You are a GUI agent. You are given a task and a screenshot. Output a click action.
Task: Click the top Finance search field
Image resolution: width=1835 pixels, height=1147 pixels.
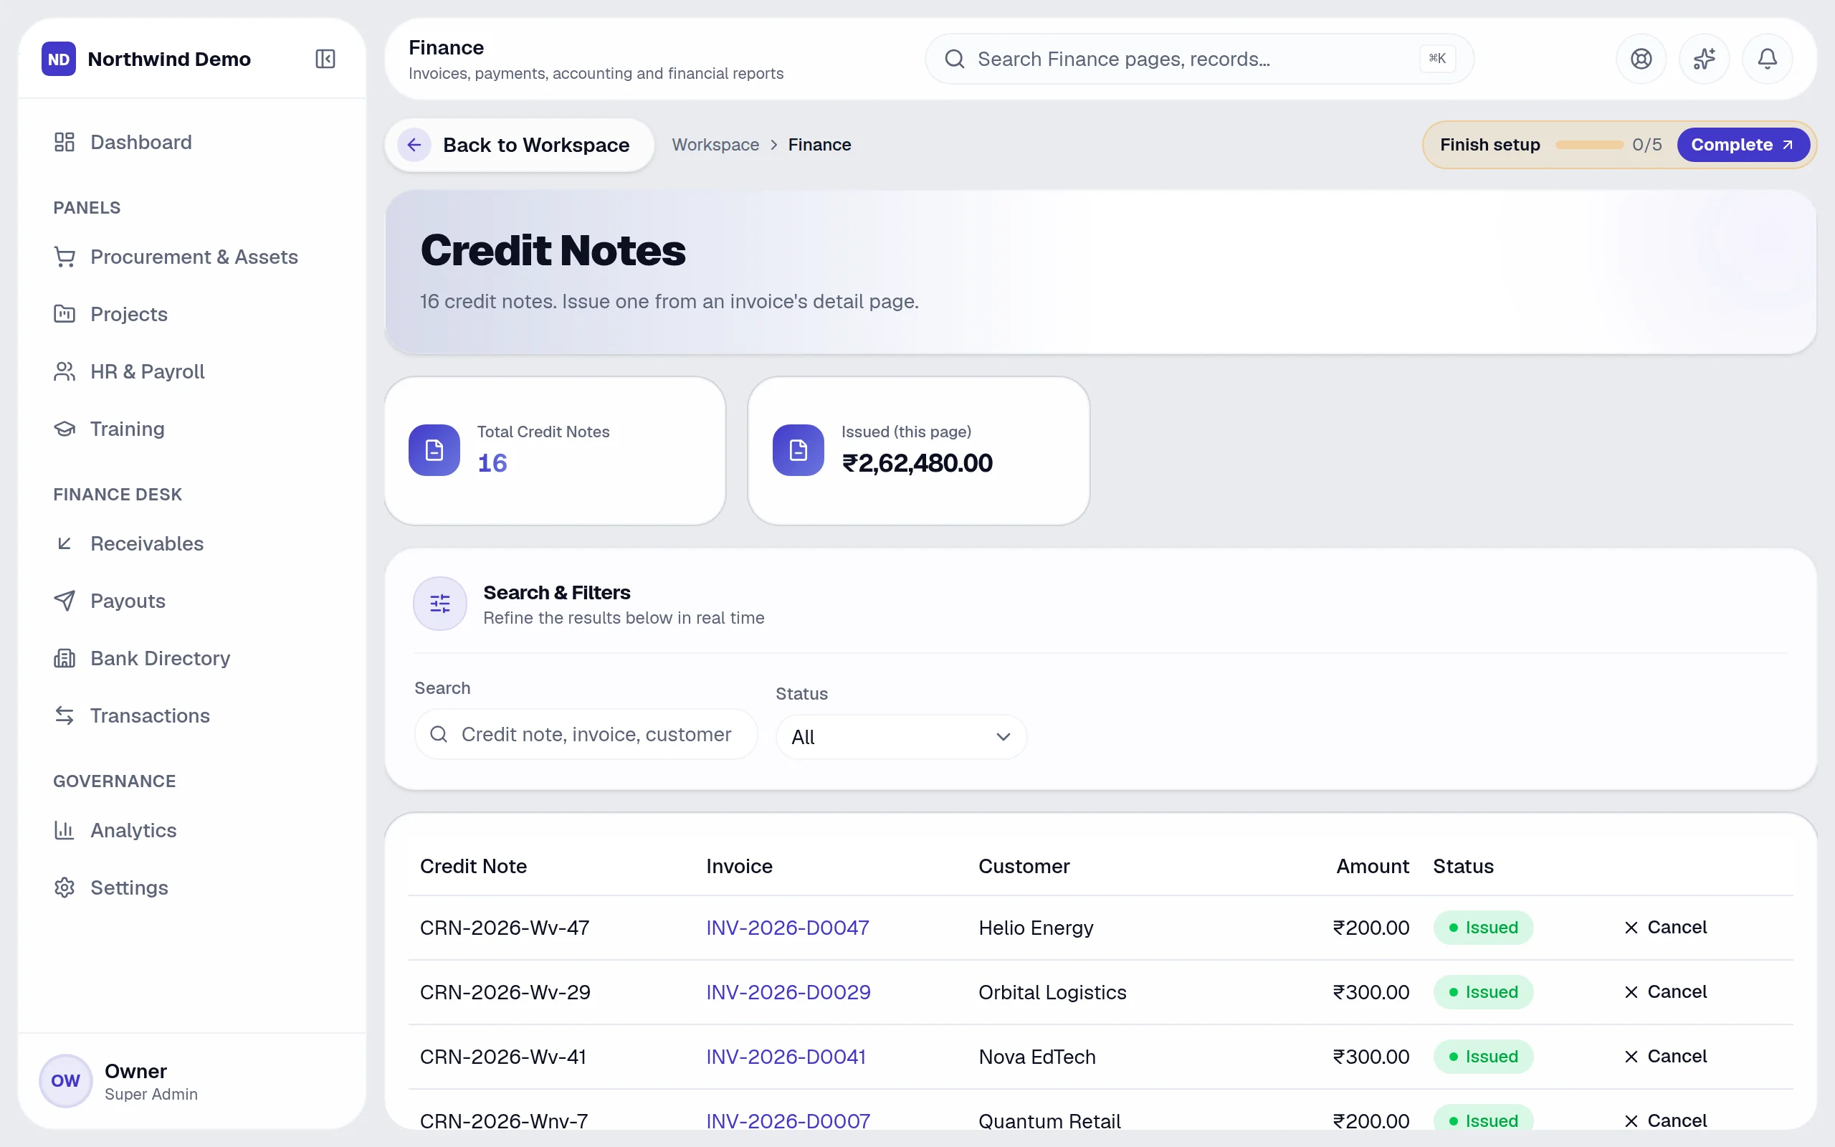point(1198,60)
